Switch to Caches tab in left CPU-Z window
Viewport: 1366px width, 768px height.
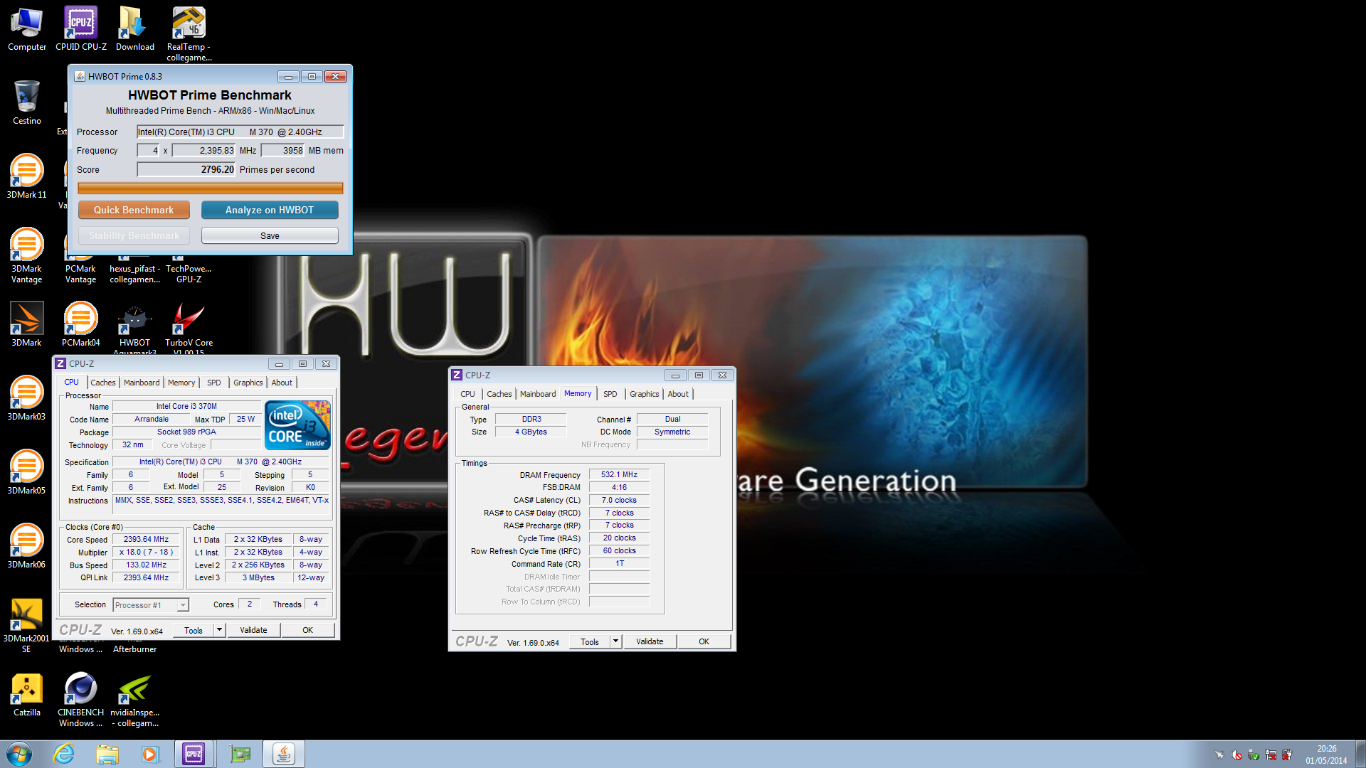click(103, 383)
